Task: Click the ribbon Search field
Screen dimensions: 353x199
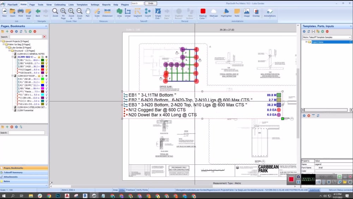Action: coord(137,4)
